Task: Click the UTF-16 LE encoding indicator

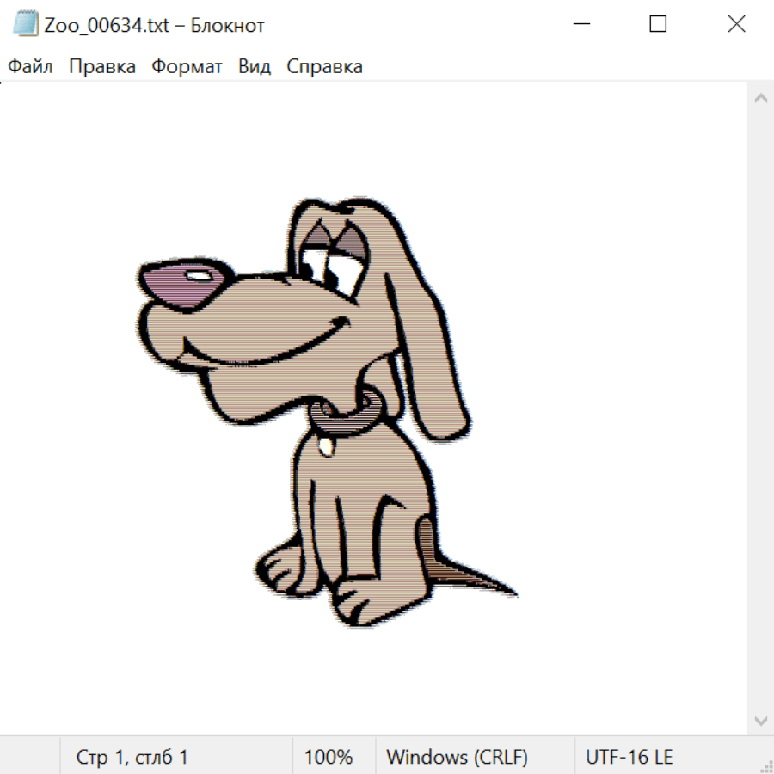Action: tap(629, 757)
